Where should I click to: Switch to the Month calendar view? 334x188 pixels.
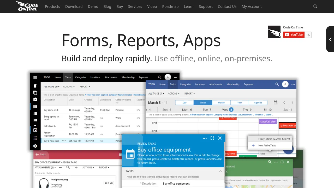coord(221,103)
